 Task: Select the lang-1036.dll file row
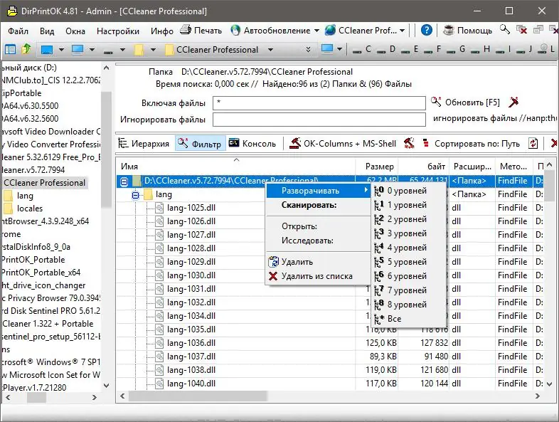pos(330,343)
